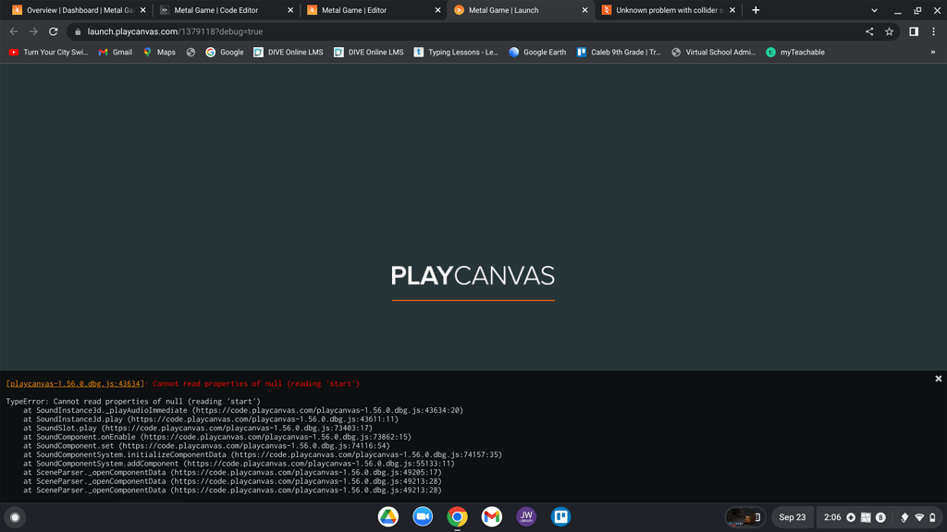Toggle the bookmark star for this page
947x532 pixels.
[x=889, y=30]
